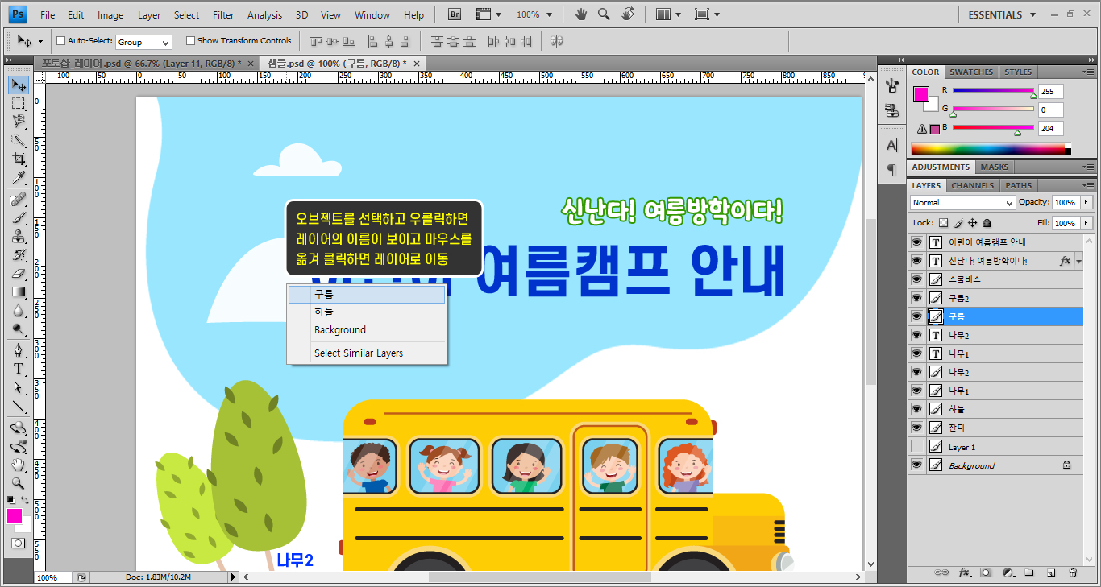The image size is (1101, 587).
Task: Open the Fill slider arrow
Action: (x=1086, y=223)
